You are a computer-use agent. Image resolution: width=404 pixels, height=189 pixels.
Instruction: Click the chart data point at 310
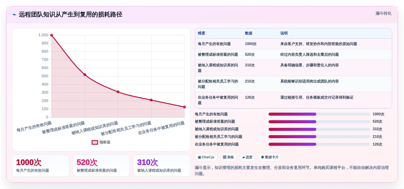point(118,92)
